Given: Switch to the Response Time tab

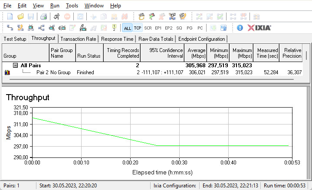Looking at the screenshot, I should (117, 39).
